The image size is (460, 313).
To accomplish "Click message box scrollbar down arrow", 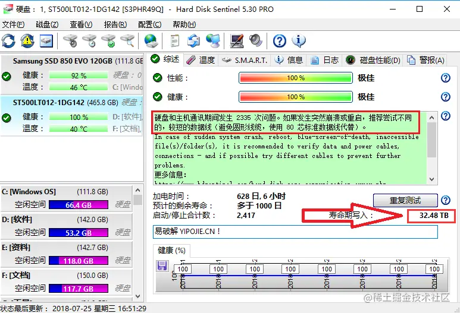I will point(431,179).
